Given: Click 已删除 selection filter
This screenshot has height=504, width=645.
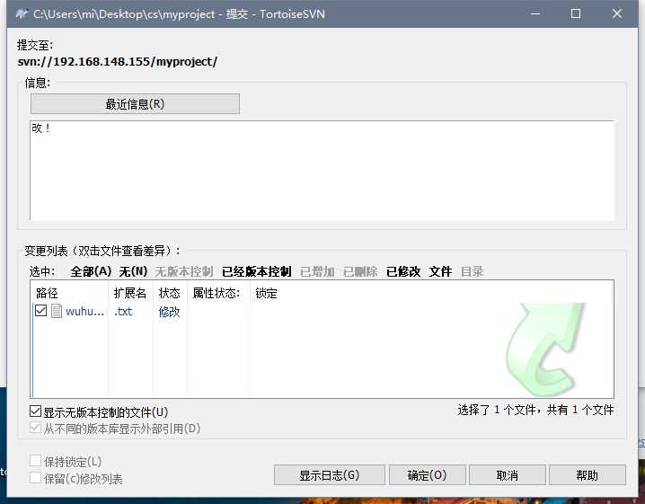Looking at the screenshot, I should (360, 271).
